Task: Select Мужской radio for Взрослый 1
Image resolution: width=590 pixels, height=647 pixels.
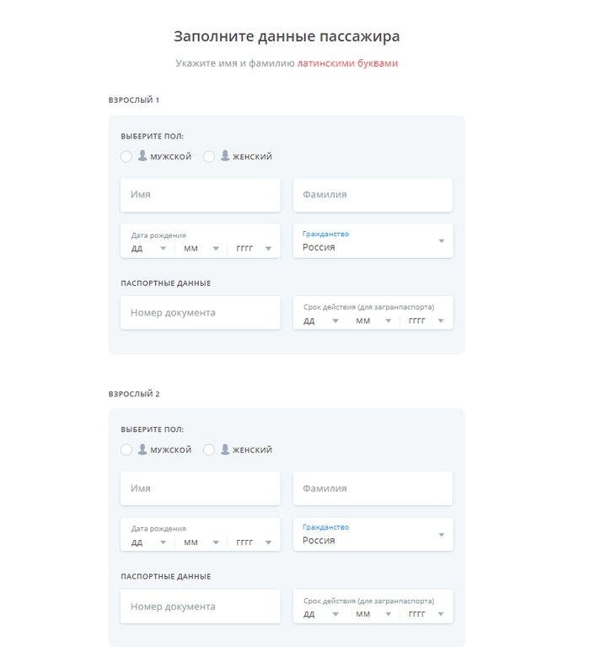Action: (x=126, y=156)
